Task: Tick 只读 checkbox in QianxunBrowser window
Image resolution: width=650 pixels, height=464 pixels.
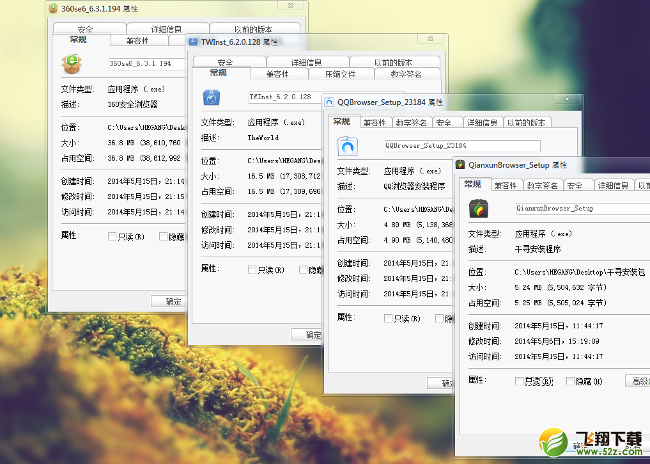Action: (x=519, y=381)
